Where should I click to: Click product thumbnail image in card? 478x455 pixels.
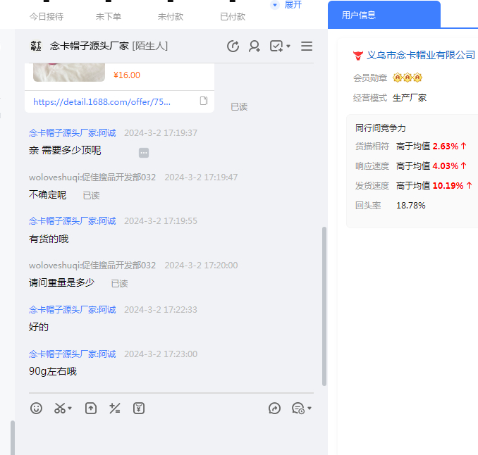(x=69, y=73)
